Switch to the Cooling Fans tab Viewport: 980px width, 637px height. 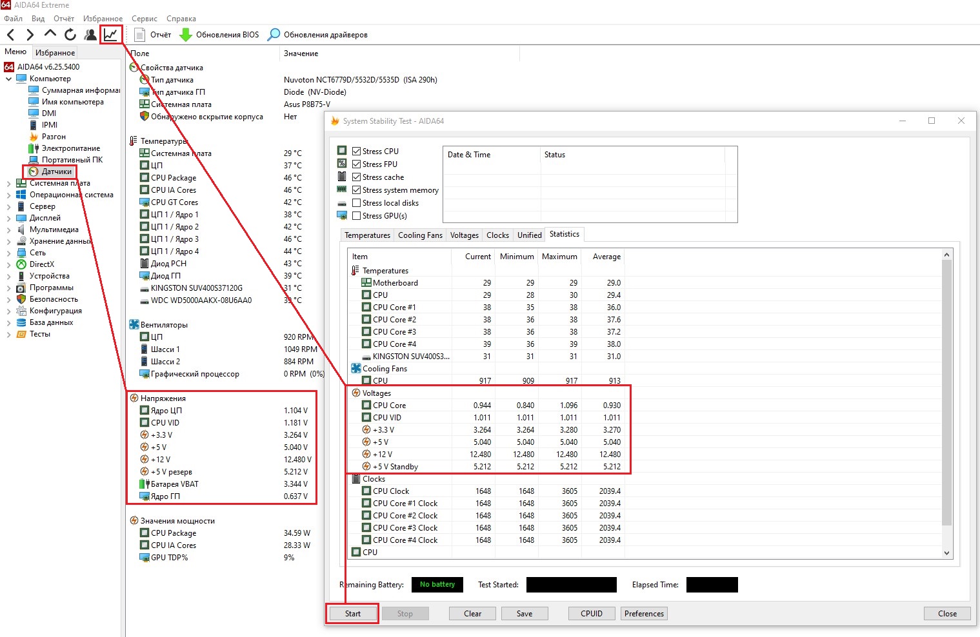(420, 235)
